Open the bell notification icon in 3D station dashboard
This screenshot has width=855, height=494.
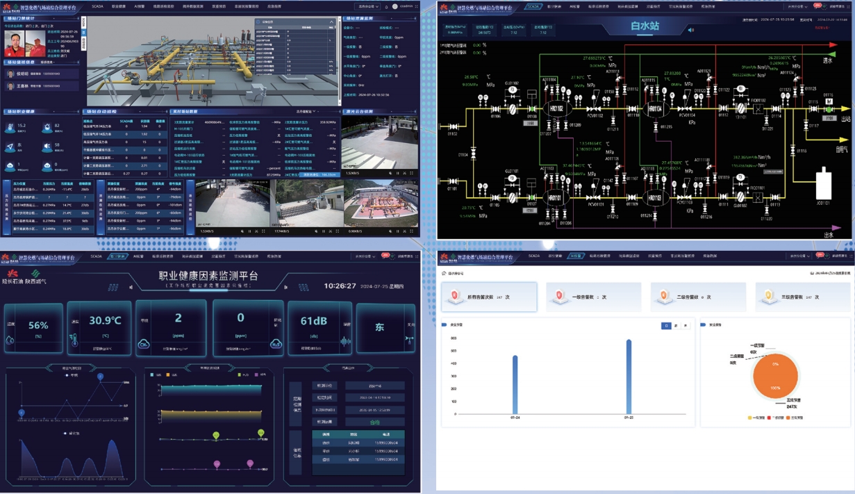pyautogui.click(x=387, y=6)
